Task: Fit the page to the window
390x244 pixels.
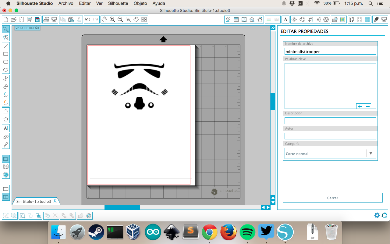Action: pos(144,20)
